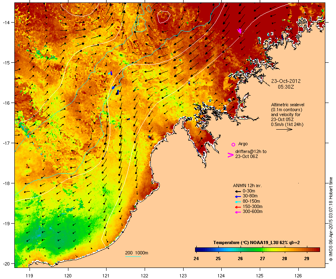Click the 30-80m depth label

(250, 196)
